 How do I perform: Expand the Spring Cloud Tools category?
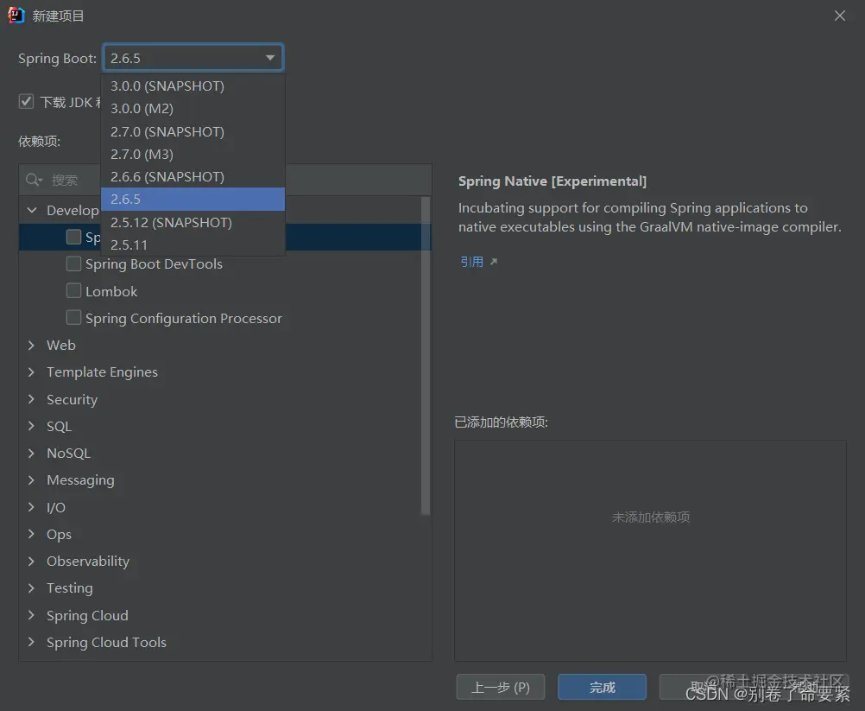pyautogui.click(x=31, y=642)
